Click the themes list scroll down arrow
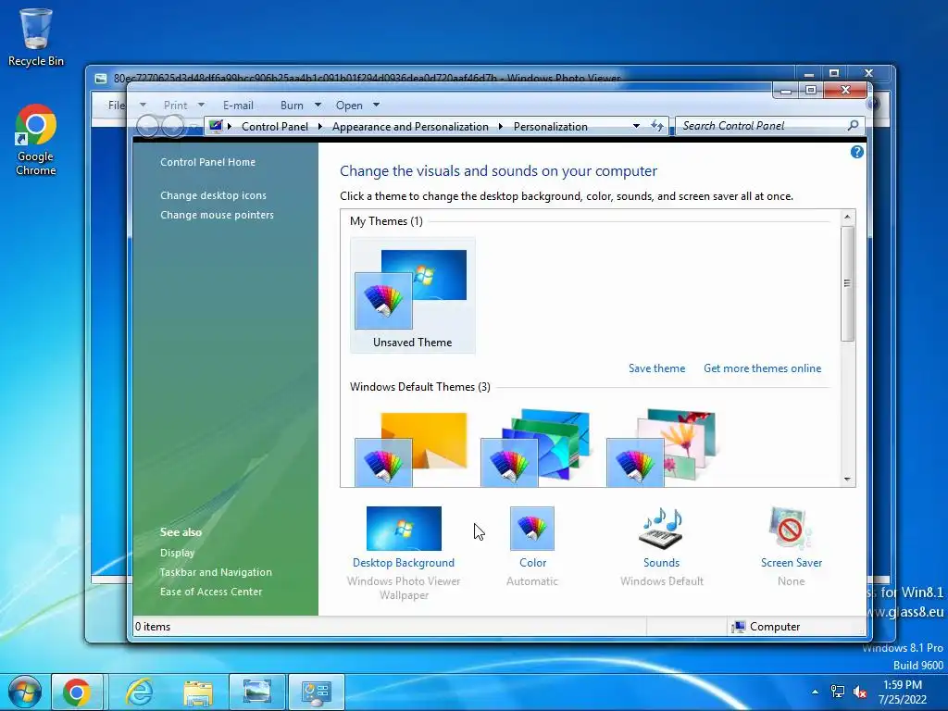 pyautogui.click(x=847, y=480)
